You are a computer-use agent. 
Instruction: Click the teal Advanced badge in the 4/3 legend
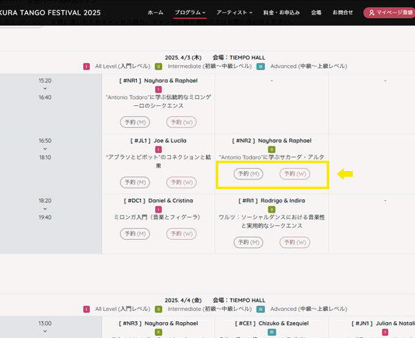click(x=261, y=66)
